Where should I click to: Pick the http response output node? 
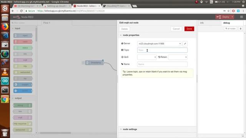point(23,123)
